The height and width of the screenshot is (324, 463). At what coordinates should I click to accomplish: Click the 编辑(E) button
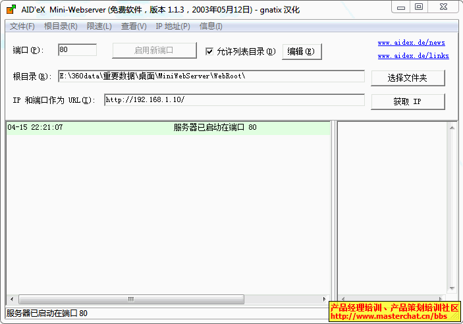click(302, 51)
